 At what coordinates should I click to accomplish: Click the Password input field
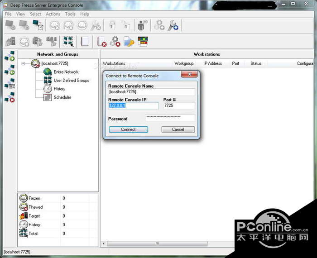click(170, 117)
